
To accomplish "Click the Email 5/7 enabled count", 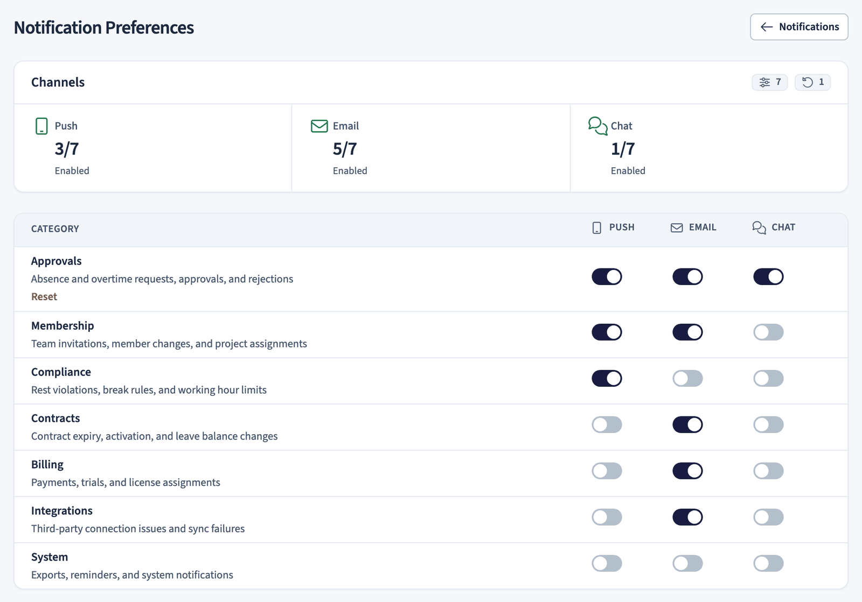I will tap(345, 148).
